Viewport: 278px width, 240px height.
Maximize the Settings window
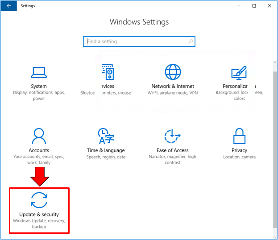pos(254,6)
